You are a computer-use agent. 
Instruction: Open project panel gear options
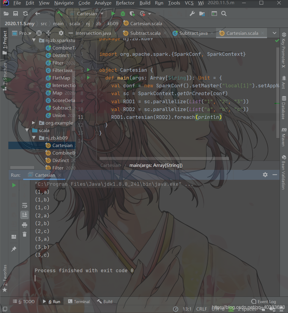[61, 33]
